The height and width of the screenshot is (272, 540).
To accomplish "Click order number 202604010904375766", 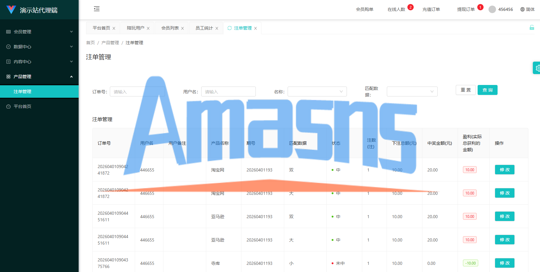I will point(113,263).
